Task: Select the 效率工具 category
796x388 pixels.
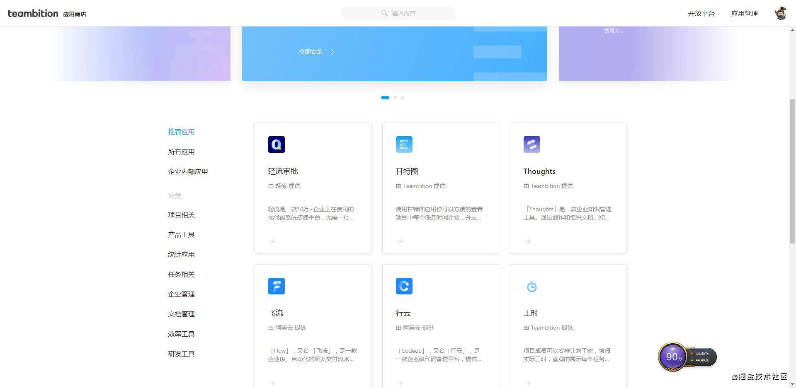Action: pyautogui.click(x=181, y=334)
